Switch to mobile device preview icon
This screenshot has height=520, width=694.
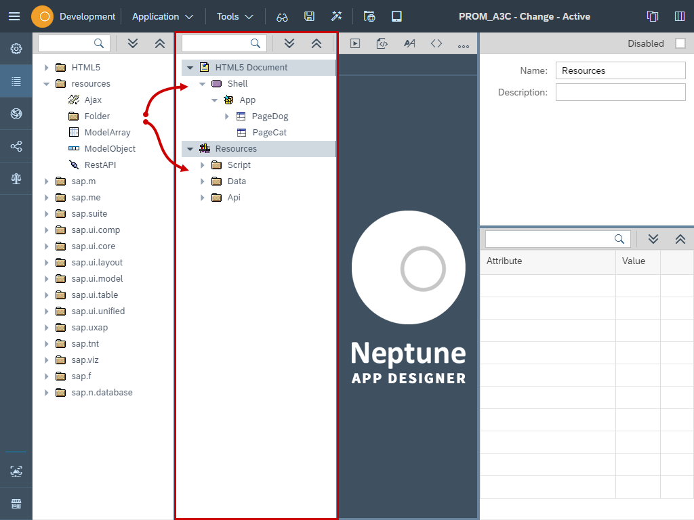[396, 16]
